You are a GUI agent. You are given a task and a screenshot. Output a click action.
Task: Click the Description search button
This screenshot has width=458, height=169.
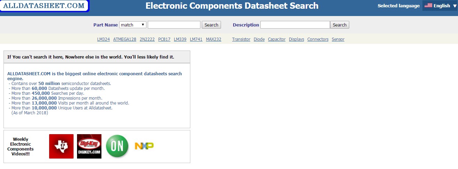click(339, 25)
